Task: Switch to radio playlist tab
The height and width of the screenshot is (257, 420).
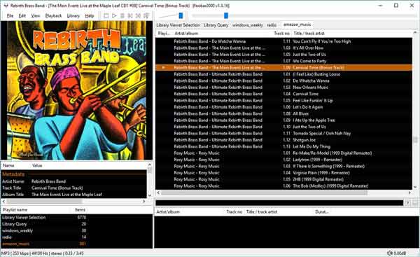Action: click(x=272, y=25)
